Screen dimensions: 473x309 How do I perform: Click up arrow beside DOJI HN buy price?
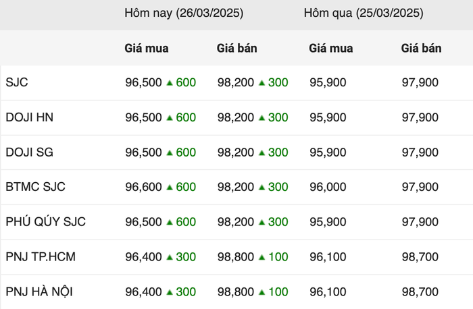tap(170, 117)
